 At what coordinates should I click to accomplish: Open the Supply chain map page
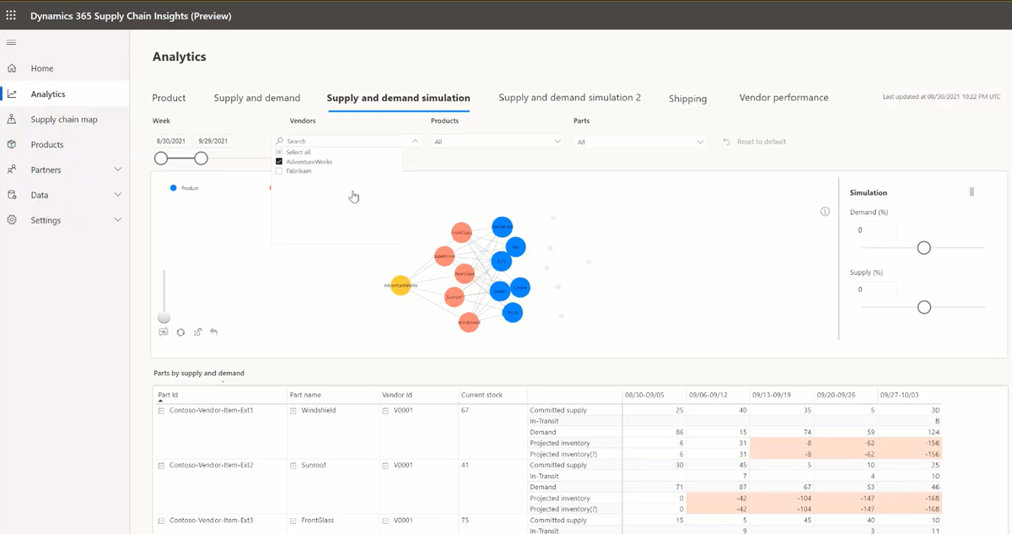point(62,119)
